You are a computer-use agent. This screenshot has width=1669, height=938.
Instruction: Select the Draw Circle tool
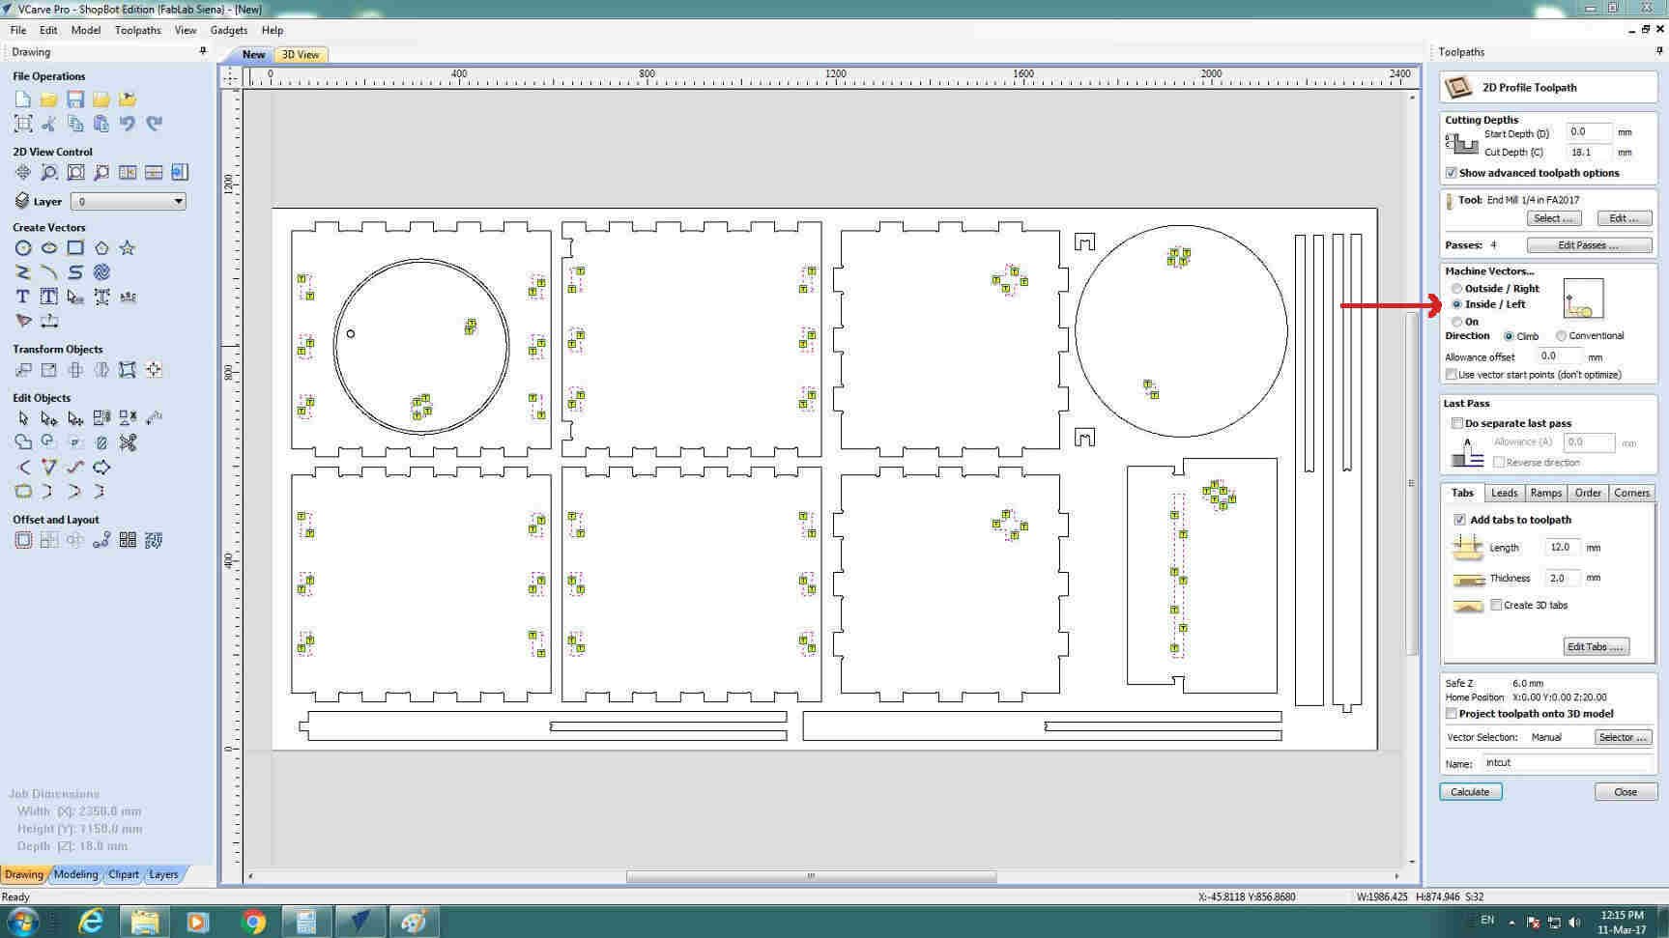pos(23,248)
